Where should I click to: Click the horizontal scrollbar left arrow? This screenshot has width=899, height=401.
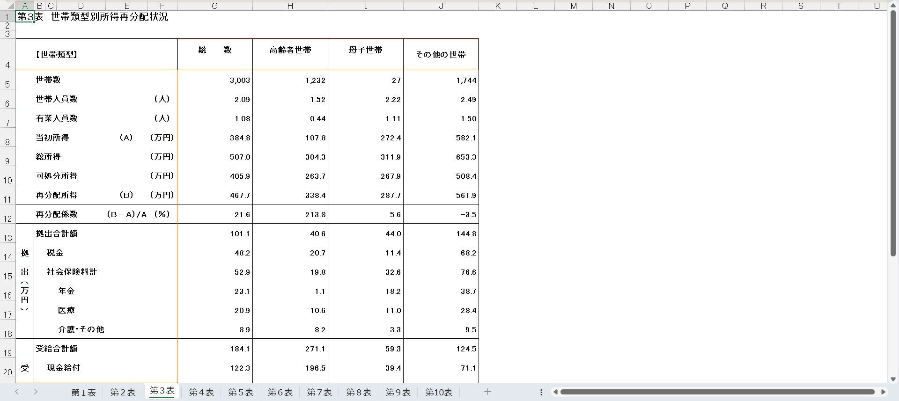pos(555,392)
